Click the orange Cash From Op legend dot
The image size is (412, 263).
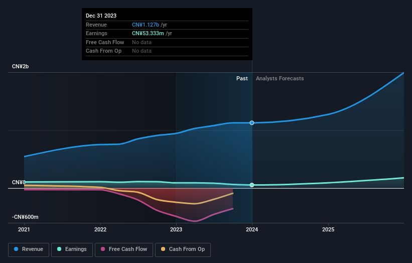(163, 249)
